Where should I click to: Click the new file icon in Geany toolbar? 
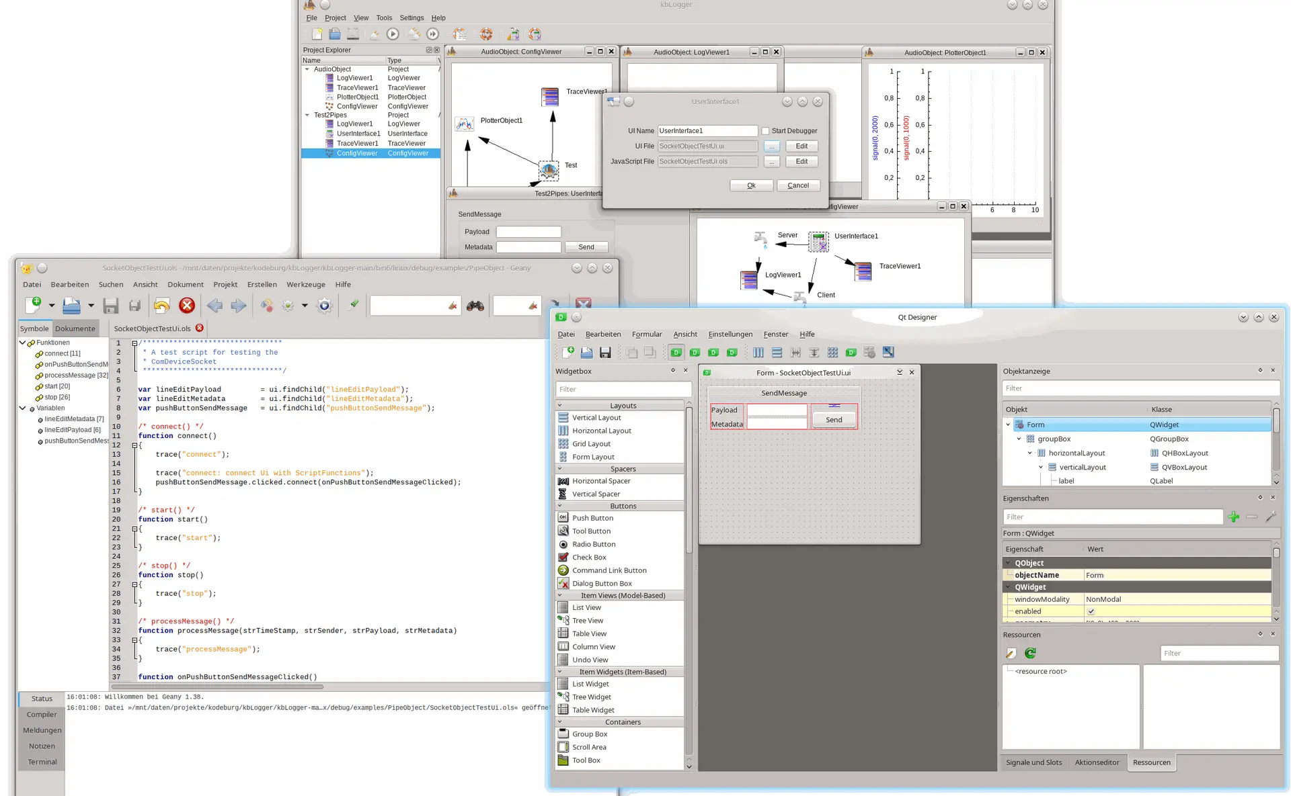point(33,305)
